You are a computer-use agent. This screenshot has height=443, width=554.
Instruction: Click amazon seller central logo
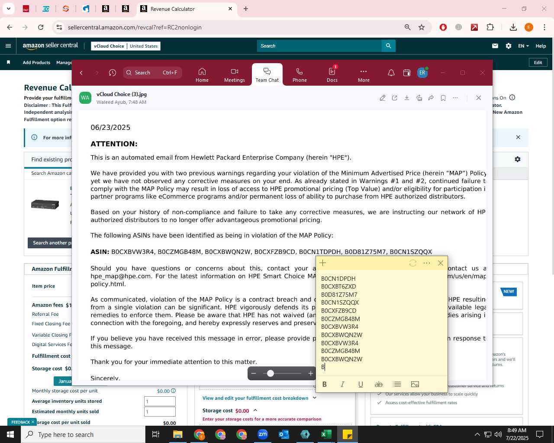(50, 45)
